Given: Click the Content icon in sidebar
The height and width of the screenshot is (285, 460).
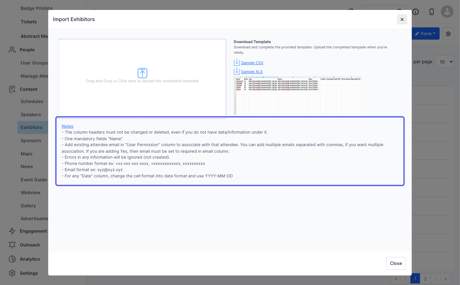Looking at the screenshot, I should coord(12,89).
